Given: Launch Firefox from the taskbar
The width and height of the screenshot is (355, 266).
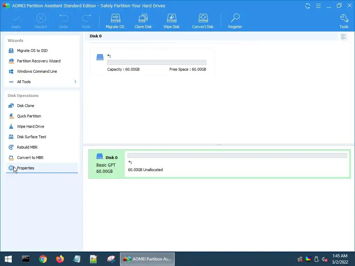Looking at the screenshot, I should (x=60, y=259).
